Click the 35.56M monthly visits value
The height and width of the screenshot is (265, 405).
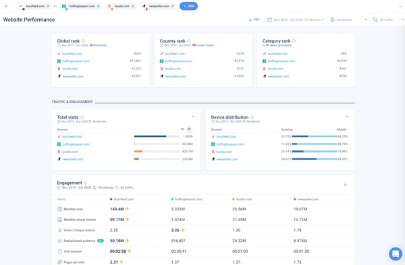click(x=239, y=209)
